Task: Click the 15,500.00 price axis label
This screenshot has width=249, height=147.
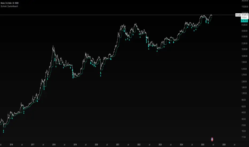Action: coord(244,49)
